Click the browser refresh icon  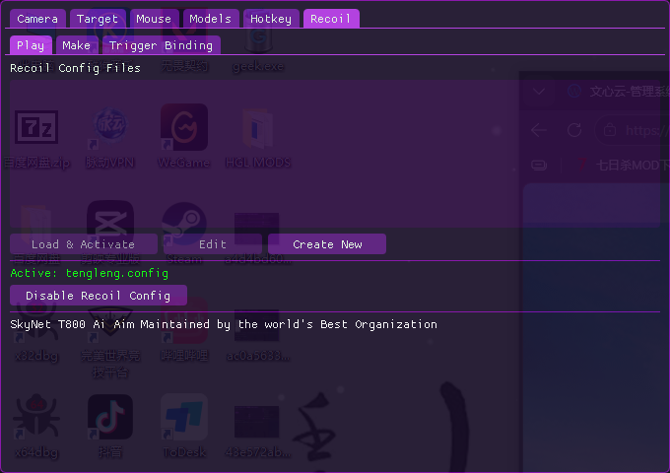pyautogui.click(x=574, y=130)
